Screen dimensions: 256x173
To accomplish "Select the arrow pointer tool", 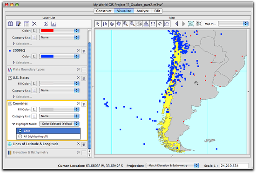I will (x=98, y=24).
